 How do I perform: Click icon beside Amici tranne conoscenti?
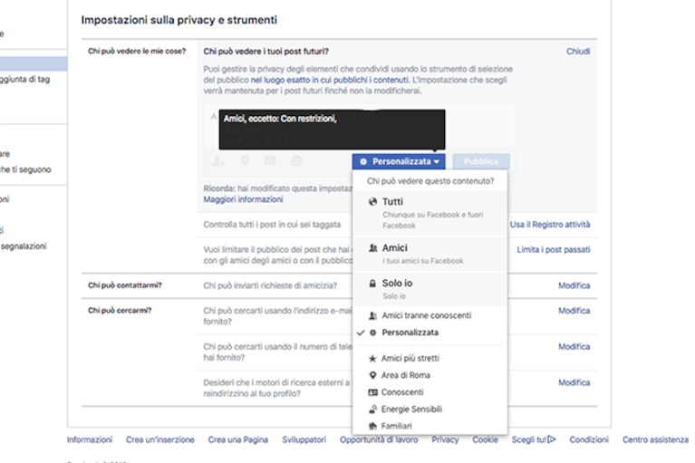point(372,315)
